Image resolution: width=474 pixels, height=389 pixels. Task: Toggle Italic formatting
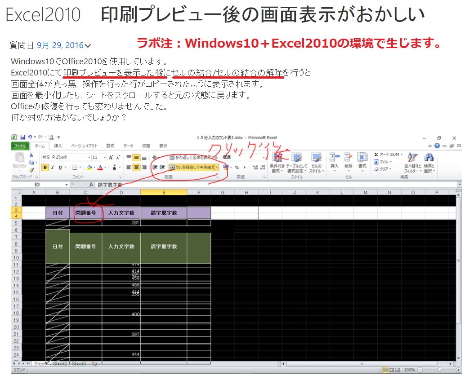pos(53,167)
